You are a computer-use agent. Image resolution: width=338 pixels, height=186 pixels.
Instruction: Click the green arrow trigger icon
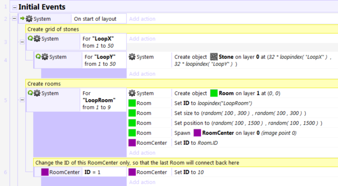tap(22, 18)
